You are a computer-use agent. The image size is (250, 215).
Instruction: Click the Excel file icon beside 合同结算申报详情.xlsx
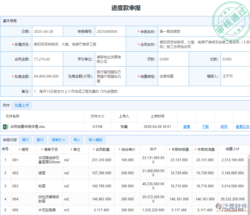pos(6,127)
